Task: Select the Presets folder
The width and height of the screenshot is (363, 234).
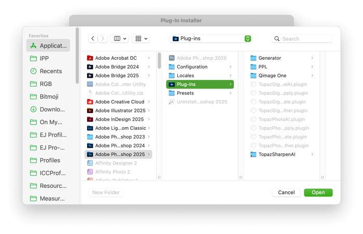Action: click(x=200, y=93)
